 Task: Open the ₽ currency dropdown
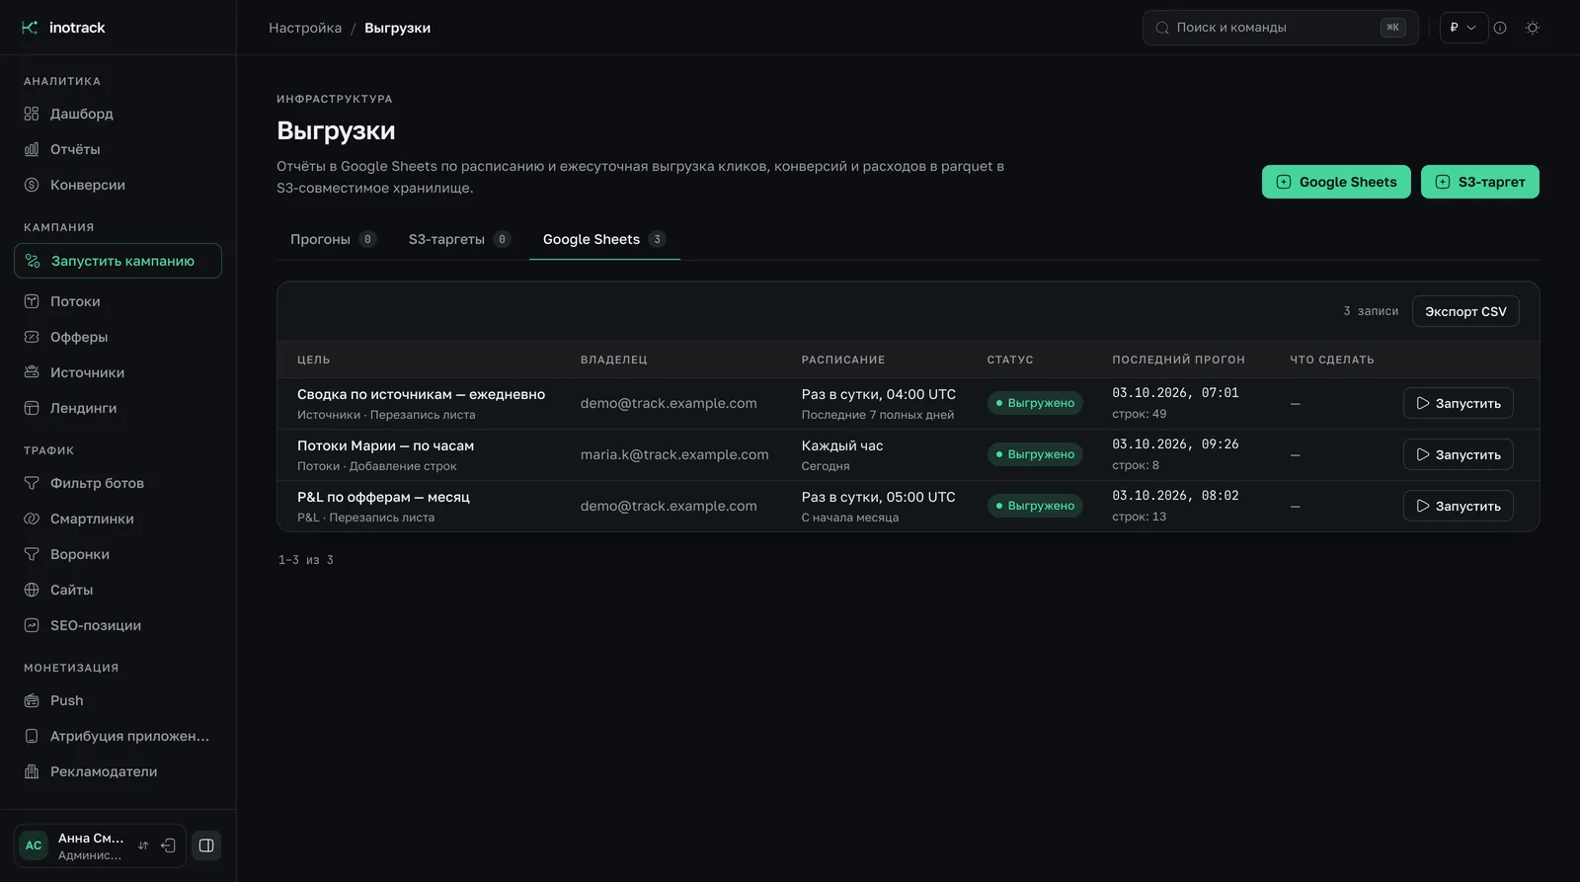click(x=1463, y=28)
